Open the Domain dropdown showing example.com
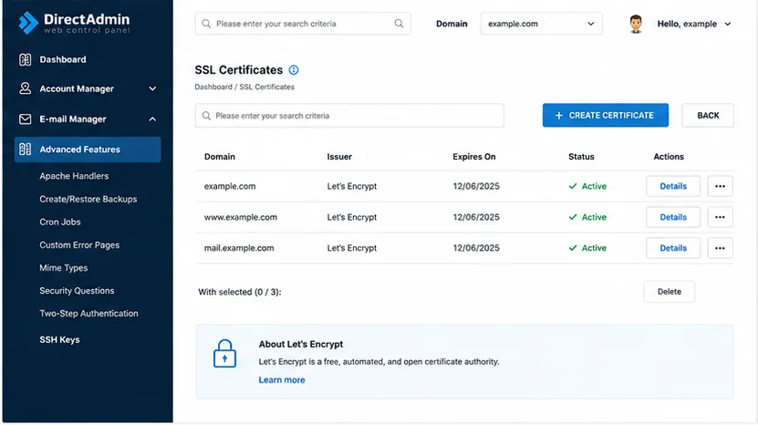Viewport: 758px width, 425px height. (541, 24)
